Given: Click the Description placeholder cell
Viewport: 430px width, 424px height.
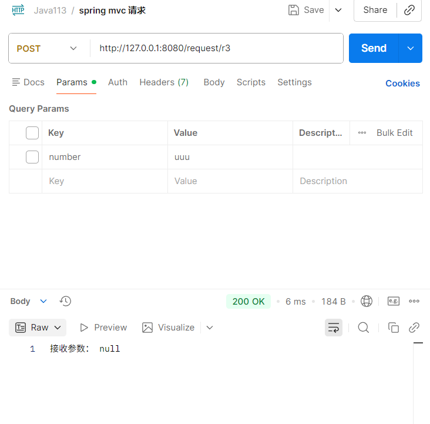Looking at the screenshot, I should coord(358,181).
